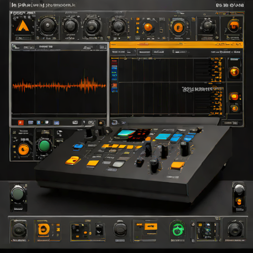Click the green knob in lower-left control panel

coord(44,146)
